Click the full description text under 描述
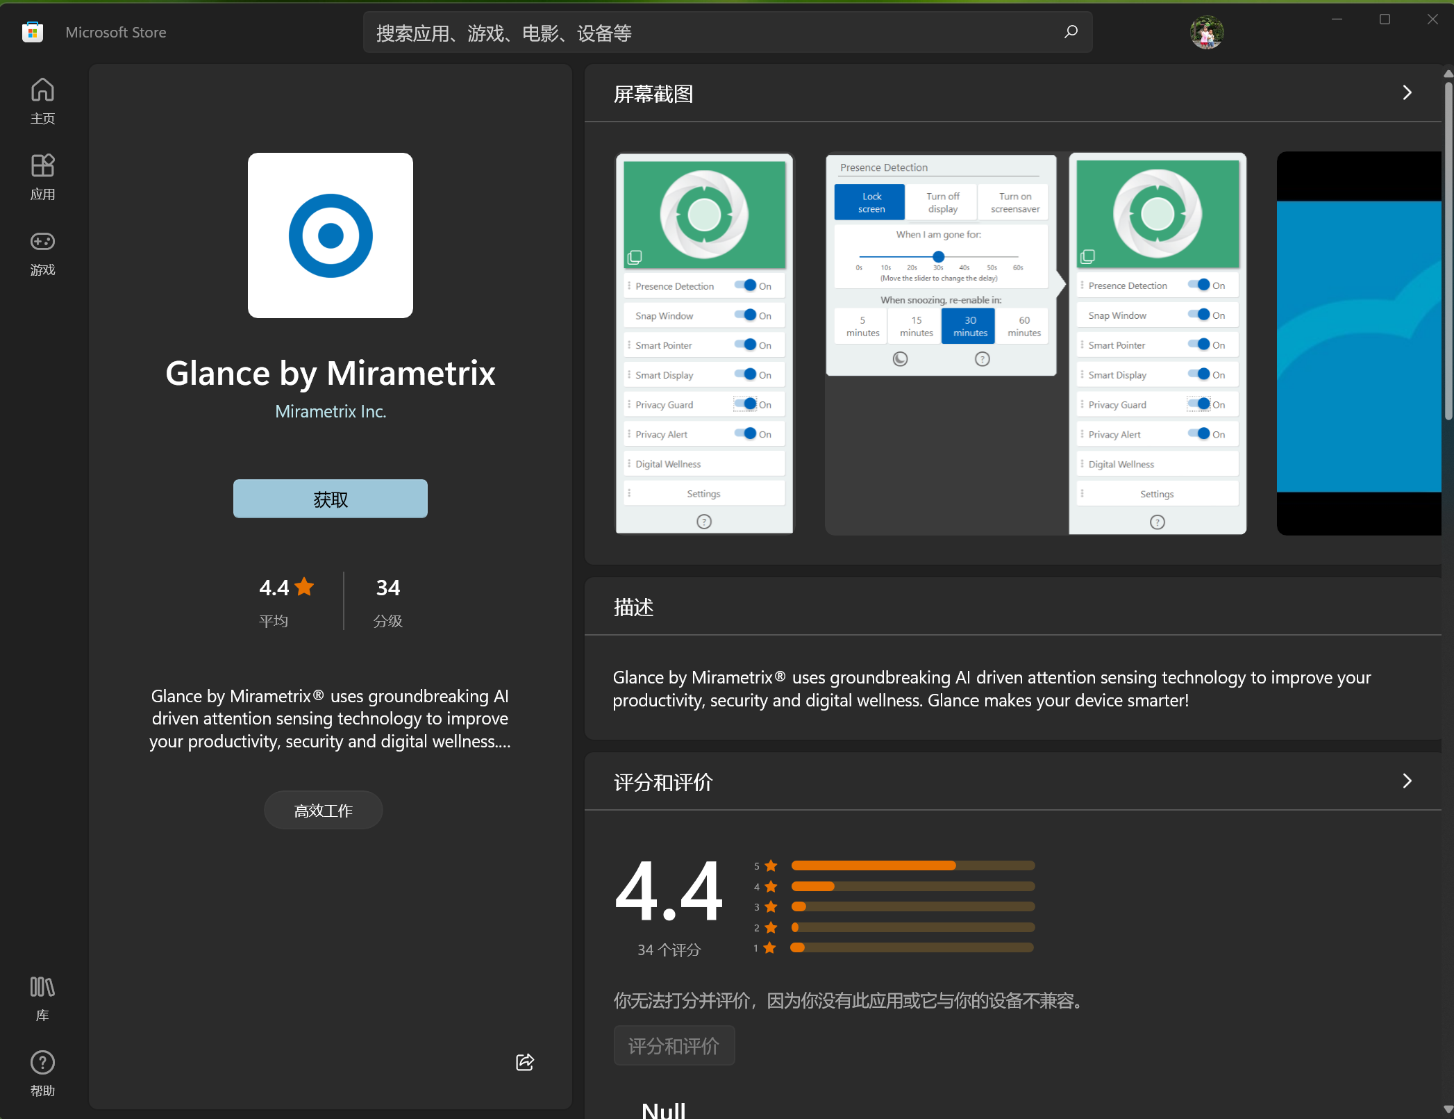 tap(992, 688)
